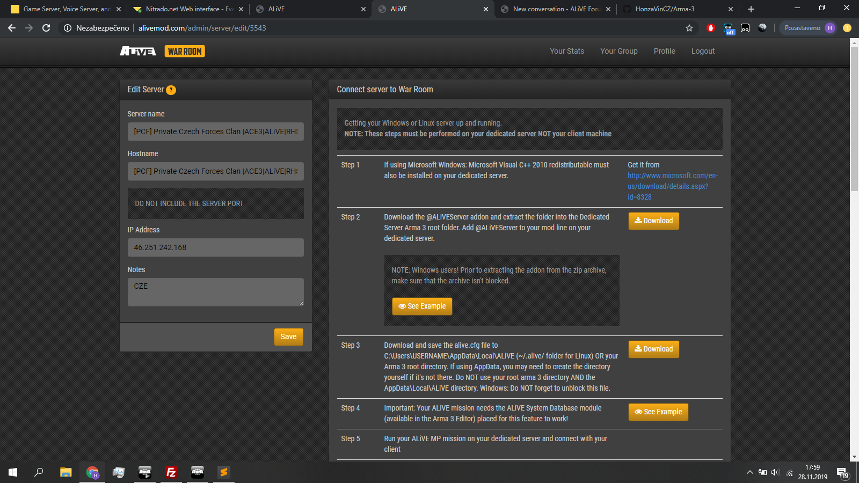Click the Edit Server help question icon

click(x=171, y=90)
